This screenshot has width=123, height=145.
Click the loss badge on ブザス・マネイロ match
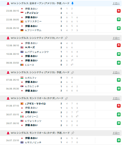tap(119, 106)
